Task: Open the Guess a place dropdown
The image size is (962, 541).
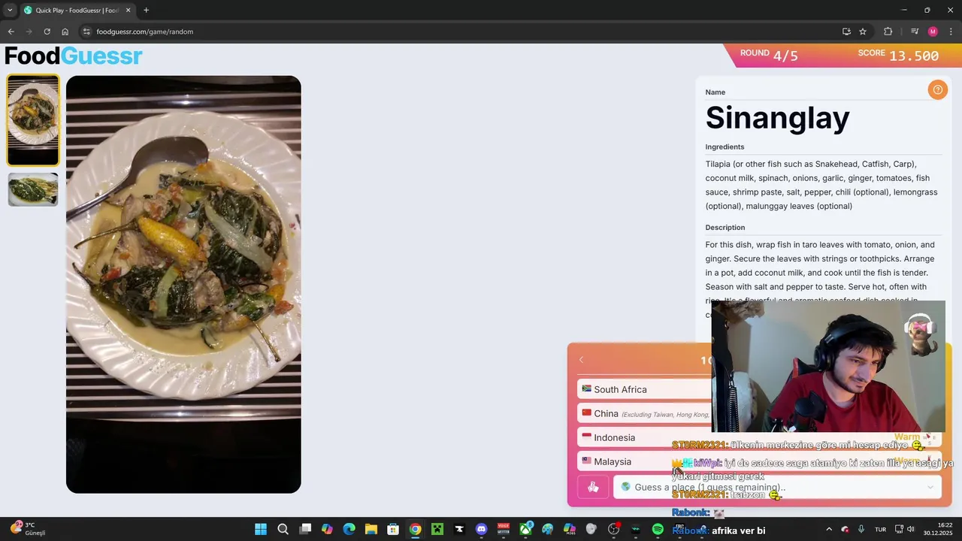Action: point(778,487)
